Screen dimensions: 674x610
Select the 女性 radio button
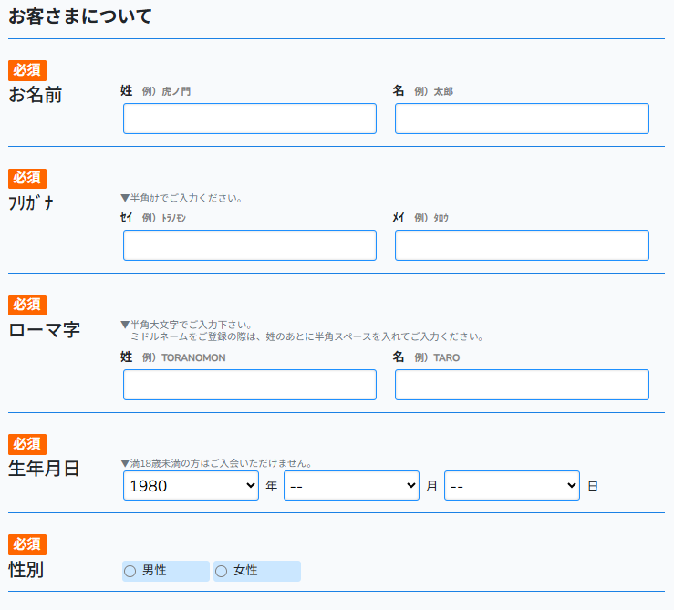(x=222, y=571)
